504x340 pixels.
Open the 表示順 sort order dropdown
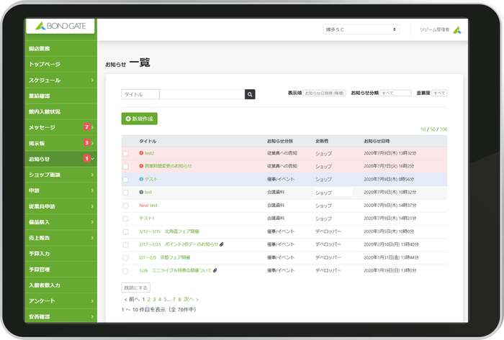pyautogui.click(x=325, y=93)
